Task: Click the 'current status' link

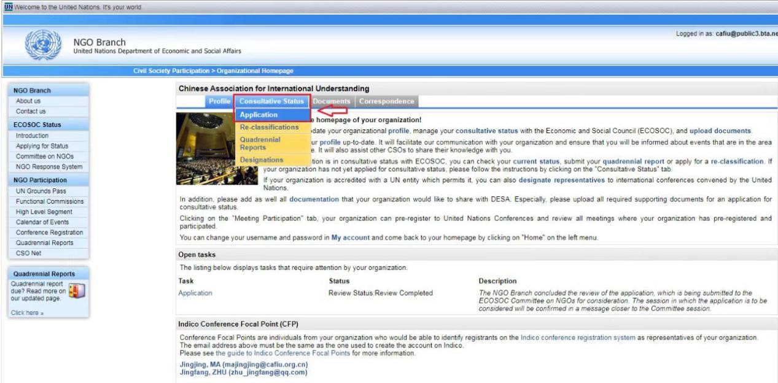Action: (536, 161)
